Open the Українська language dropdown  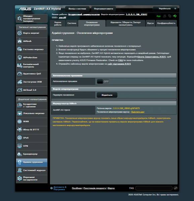pyautogui.click(x=165, y=9)
